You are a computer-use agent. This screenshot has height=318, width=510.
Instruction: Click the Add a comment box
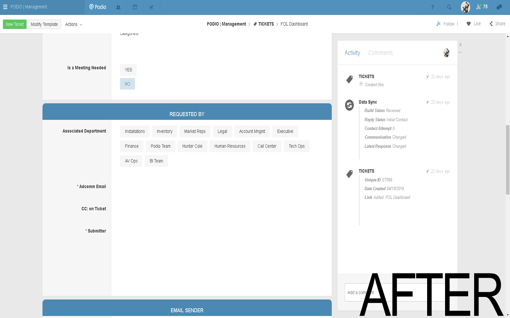[x=397, y=293]
